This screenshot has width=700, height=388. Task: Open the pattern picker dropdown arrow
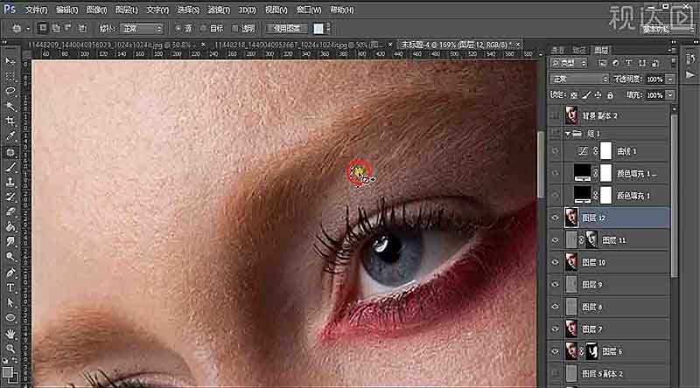[328, 29]
